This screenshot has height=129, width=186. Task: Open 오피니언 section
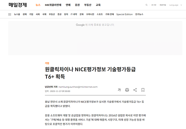click(90, 14)
